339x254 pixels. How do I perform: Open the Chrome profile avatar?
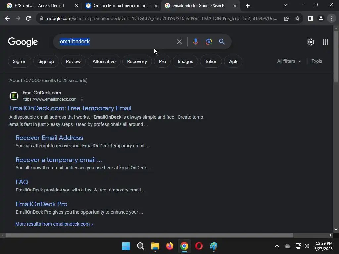[x=321, y=19]
